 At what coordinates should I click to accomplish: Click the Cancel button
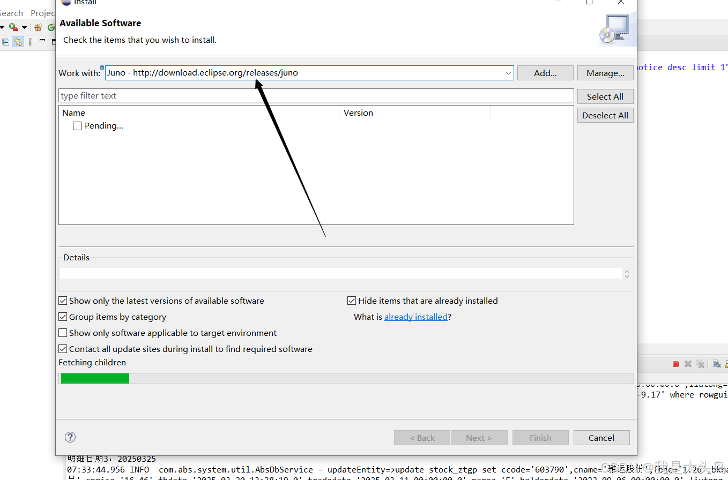[x=601, y=438]
